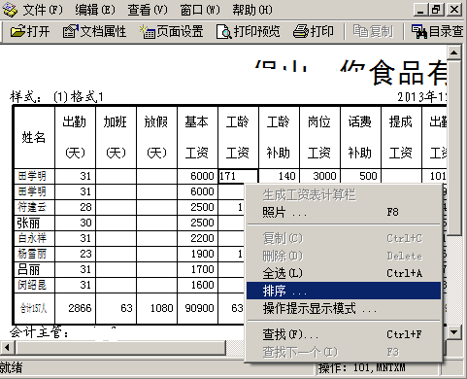This screenshot has height=379, width=467.
Task: Open the 帮助(H) menu
Action: 252,10
